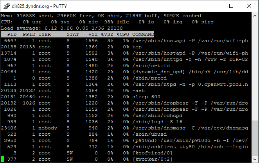The width and height of the screenshot is (259, 163).
Task: Click the PPID column header
Action: point(29,34)
